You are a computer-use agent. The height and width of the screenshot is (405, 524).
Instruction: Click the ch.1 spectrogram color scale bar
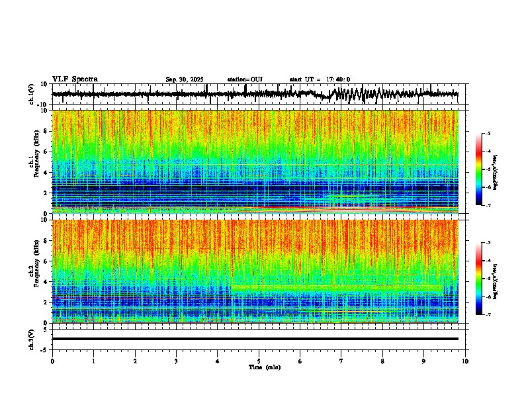point(479,169)
